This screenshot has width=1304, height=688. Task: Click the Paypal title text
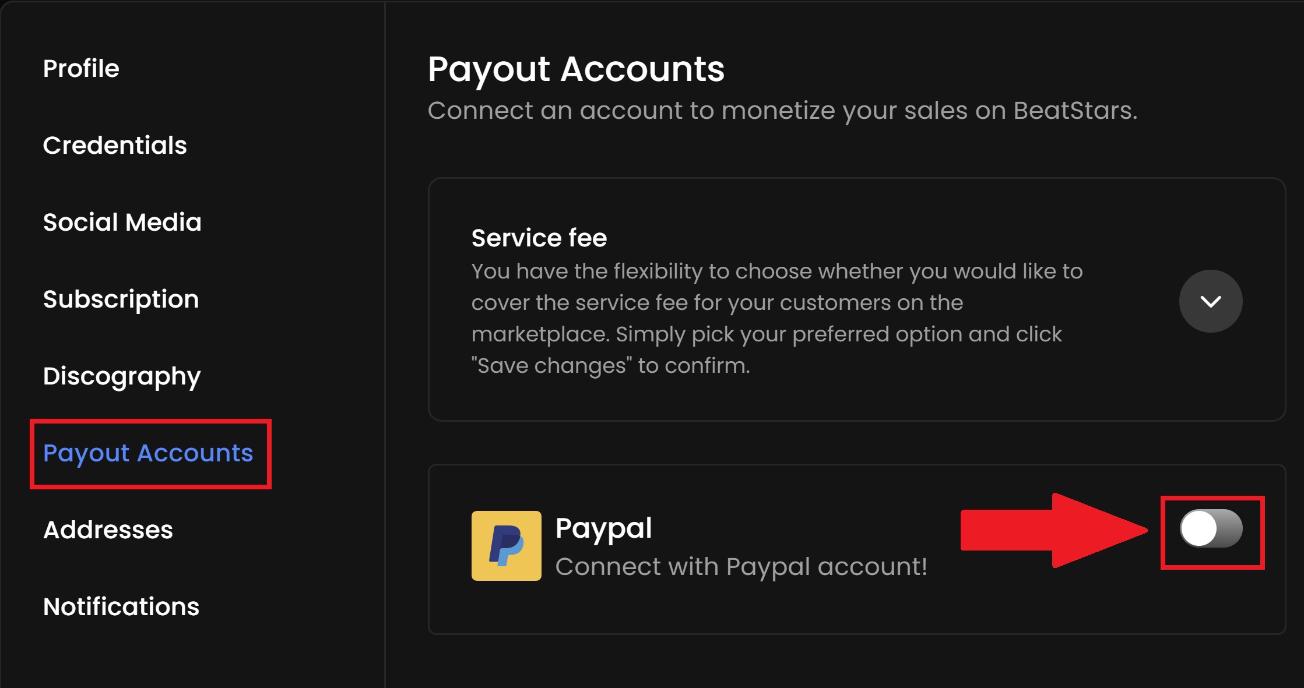point(603,529)
